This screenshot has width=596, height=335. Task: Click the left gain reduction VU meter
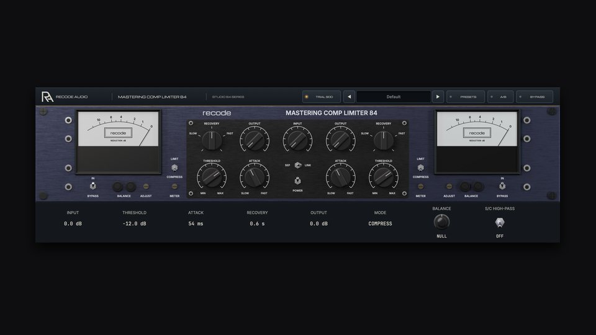(x=118, y=142)
